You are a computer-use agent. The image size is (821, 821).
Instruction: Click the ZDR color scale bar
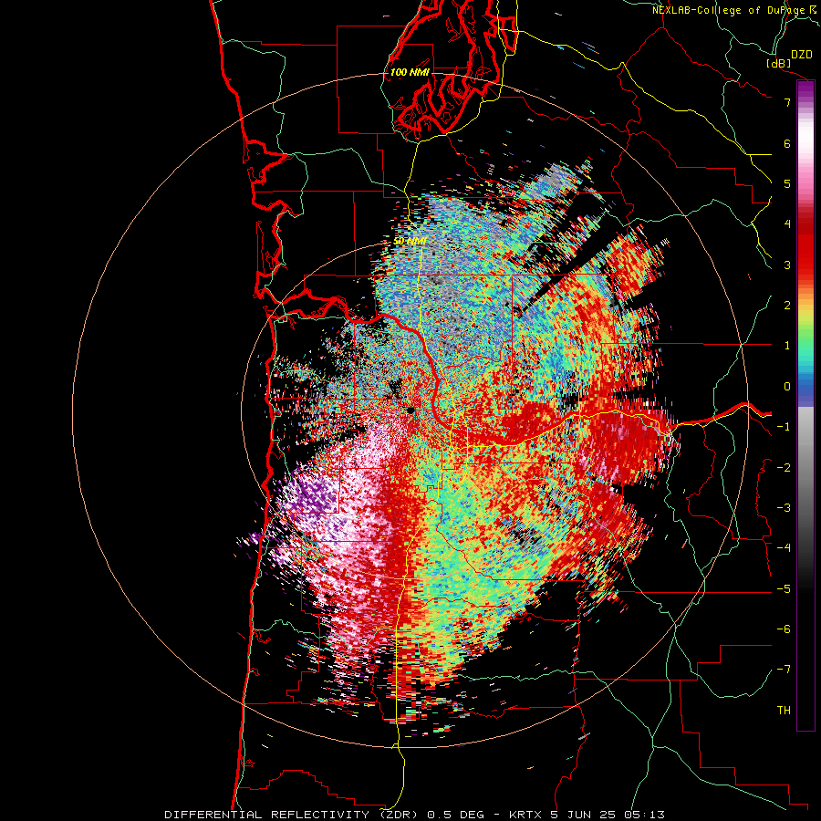[x=805, y=405]
